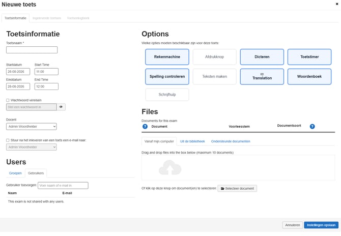Click the Startdatum date field

pyautogui.click(x=18, y=72)
